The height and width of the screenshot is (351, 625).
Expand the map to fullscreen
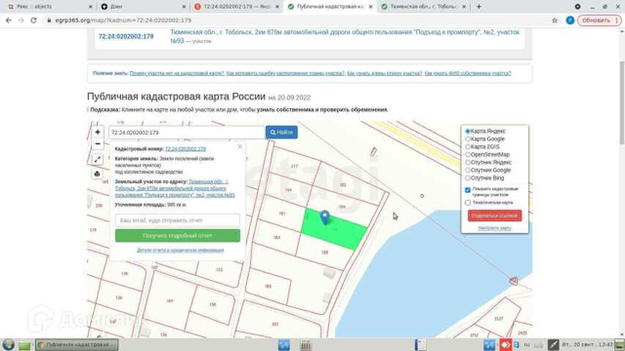[97, 159]
